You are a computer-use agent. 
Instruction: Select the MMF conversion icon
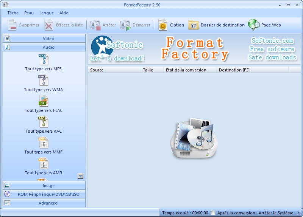(x=43, y=143)
